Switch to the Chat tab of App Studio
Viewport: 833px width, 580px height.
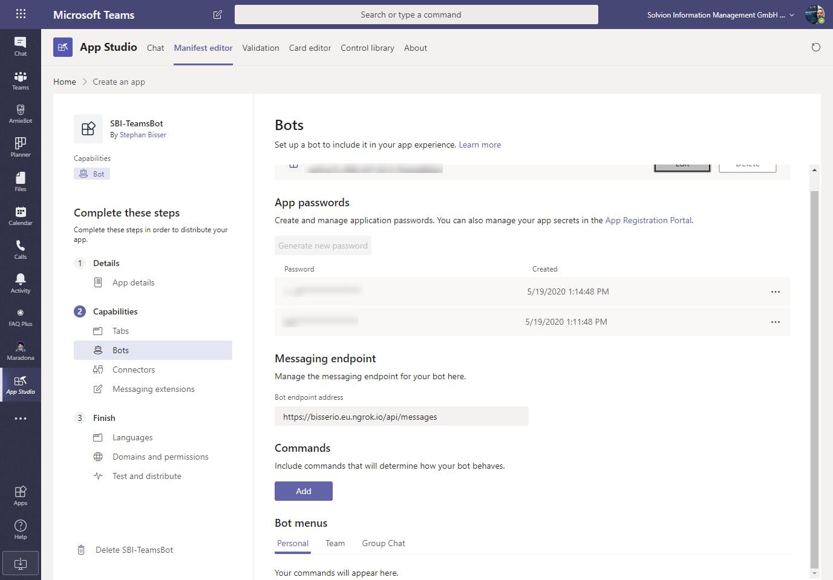(x=155, y=48)
